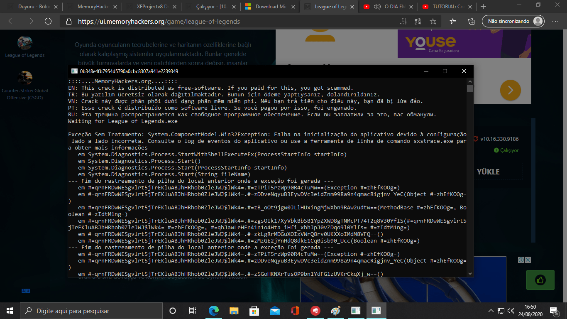Click the taskbar search box
The width and height of the screenshot is (567, 319).
91,311
